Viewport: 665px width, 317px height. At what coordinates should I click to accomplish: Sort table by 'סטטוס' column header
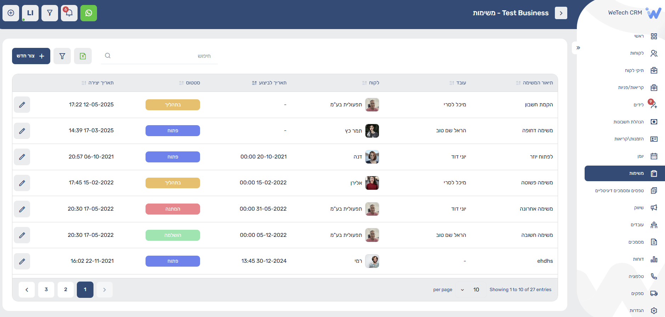pos(190,83)
